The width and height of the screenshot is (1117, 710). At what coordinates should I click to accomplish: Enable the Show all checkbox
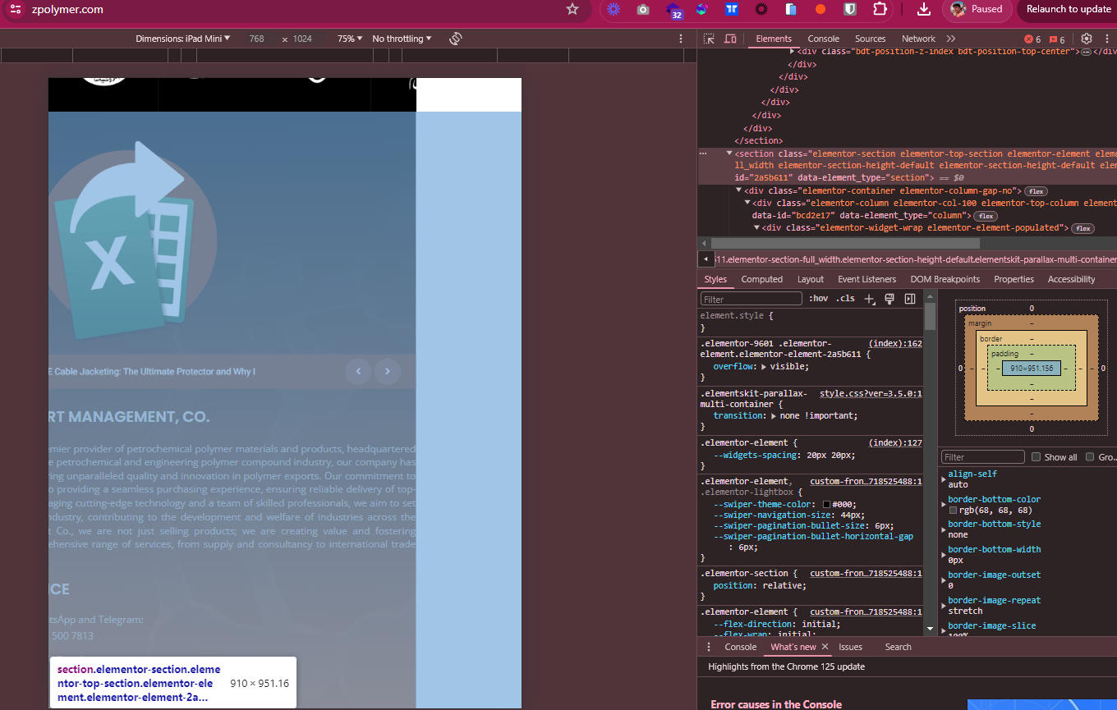point(1037,457)
